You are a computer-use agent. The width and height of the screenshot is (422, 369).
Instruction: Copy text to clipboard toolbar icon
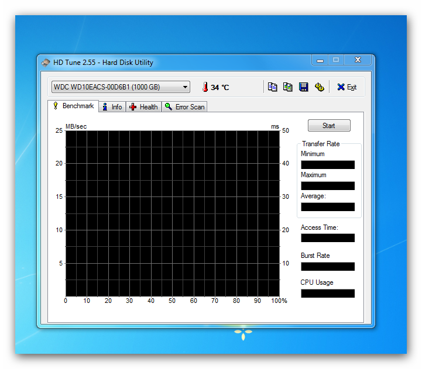pyautogui.click(x=272, y=87)
